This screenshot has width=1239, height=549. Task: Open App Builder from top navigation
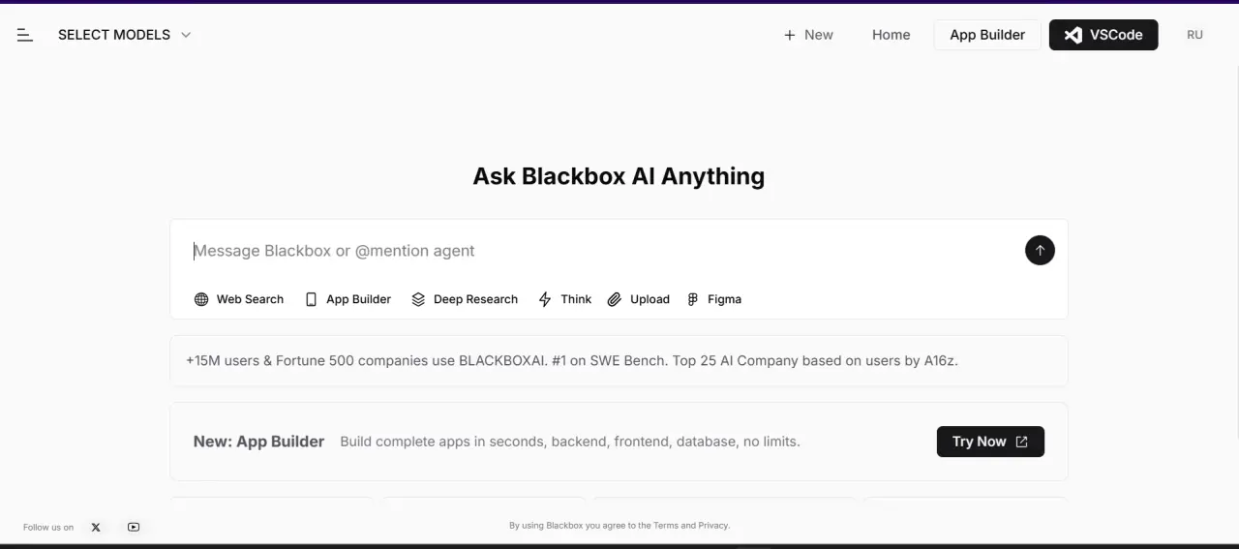[987, 35]
